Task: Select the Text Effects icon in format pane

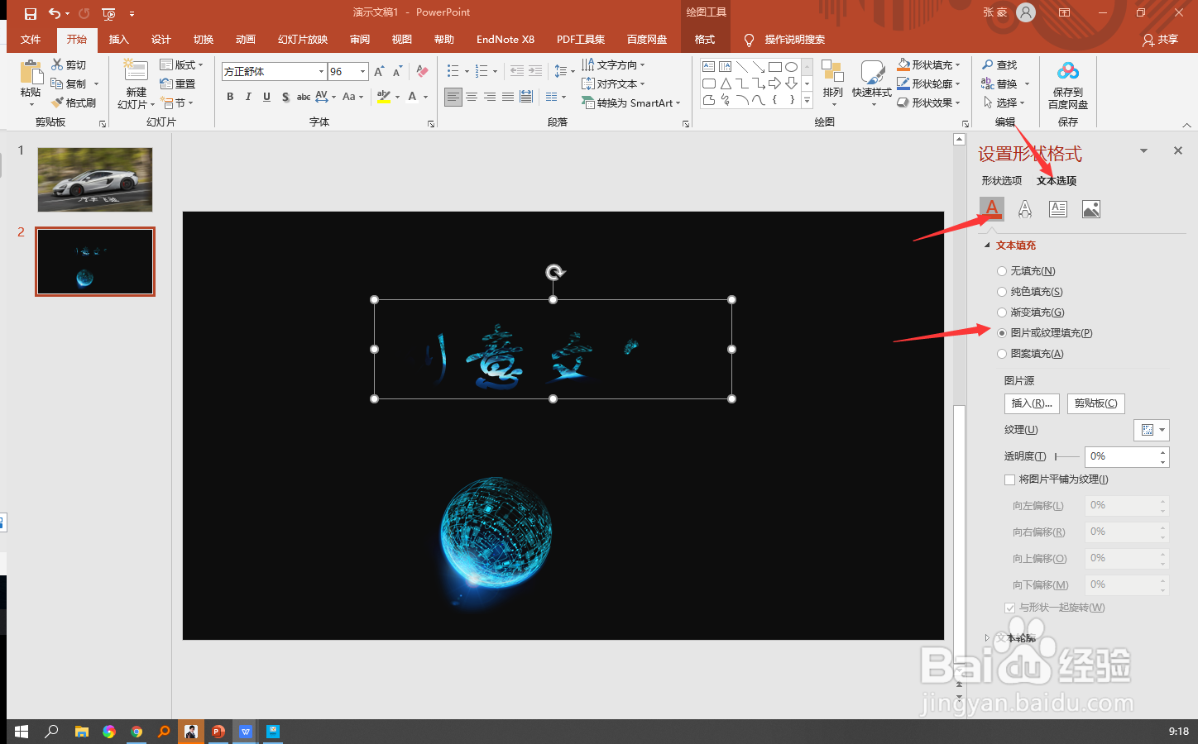Action: click(x=1025, y=209)
